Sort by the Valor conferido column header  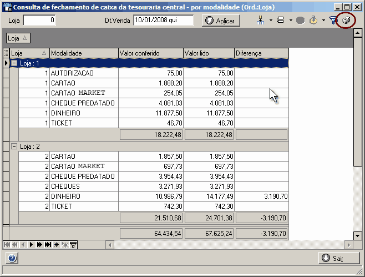coord(151,53)
